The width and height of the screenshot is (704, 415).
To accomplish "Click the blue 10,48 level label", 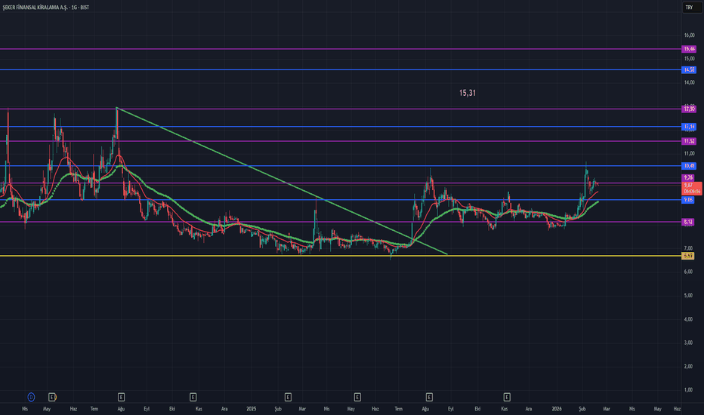I will (x=689, y=166).
